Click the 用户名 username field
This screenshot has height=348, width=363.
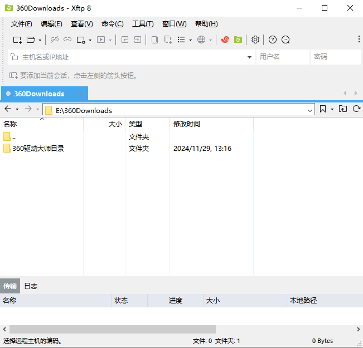[283, 57]
